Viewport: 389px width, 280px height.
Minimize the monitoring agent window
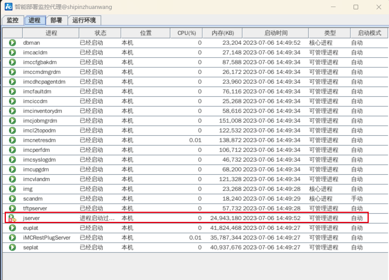(x=333, y=7)
